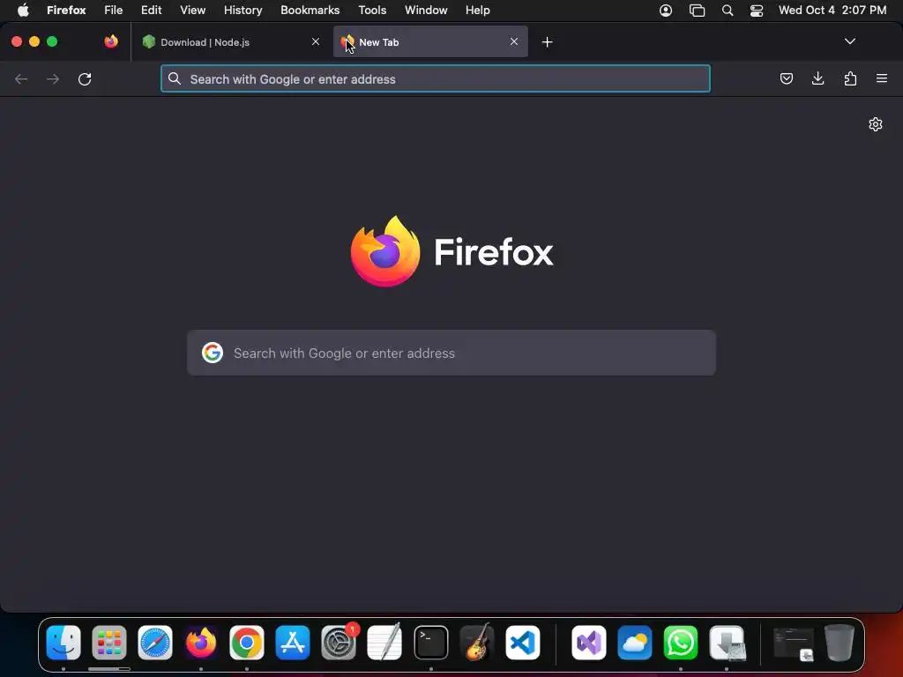Launch Google Chrome from the Dock

[247, 643]
